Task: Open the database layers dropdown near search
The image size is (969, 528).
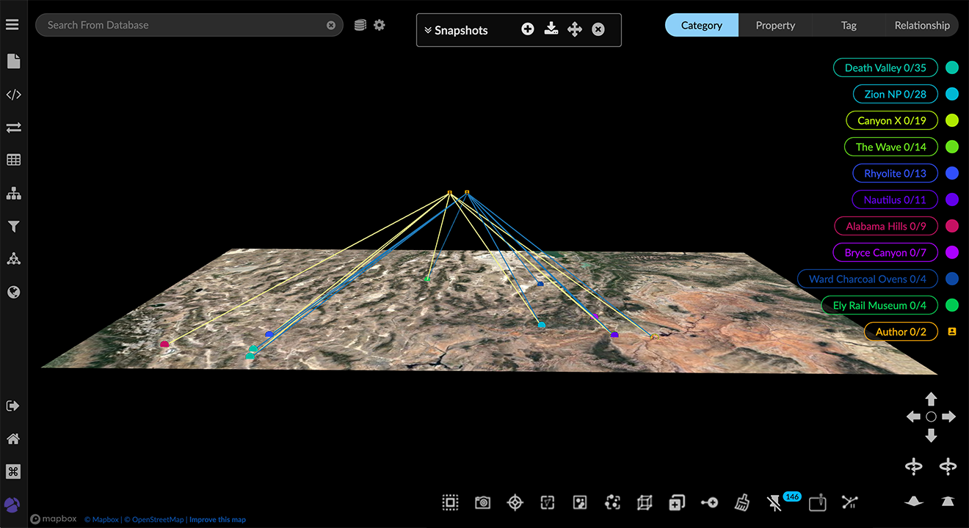Action: click(360, 24)
